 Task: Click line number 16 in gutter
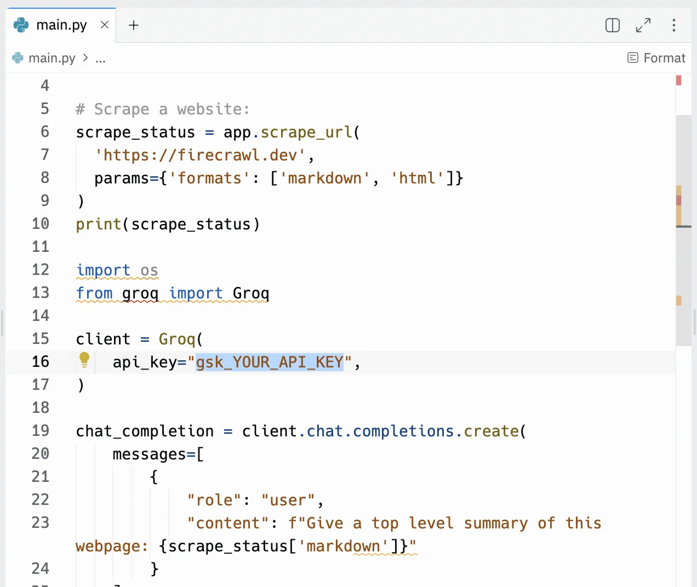tap(41, 362)
